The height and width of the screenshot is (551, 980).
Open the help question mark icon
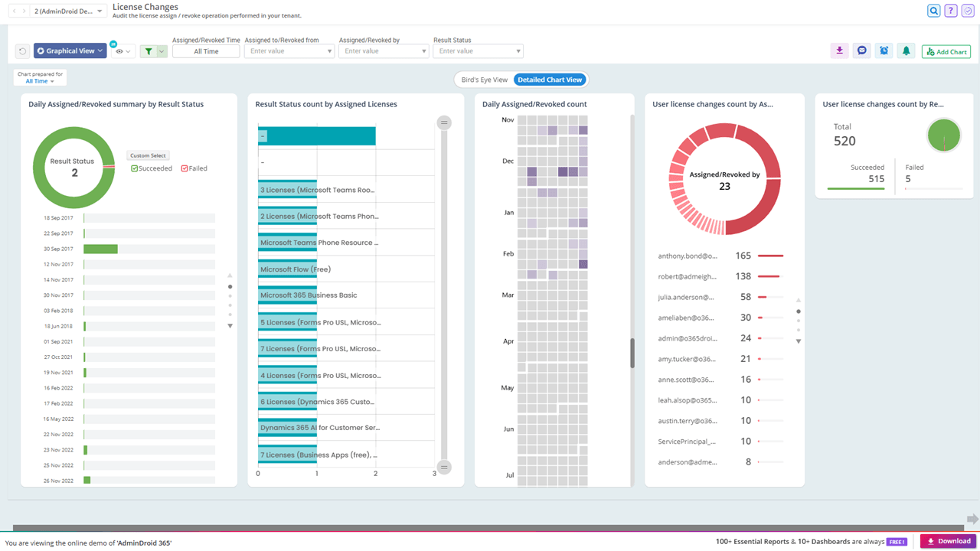(950, 11)
